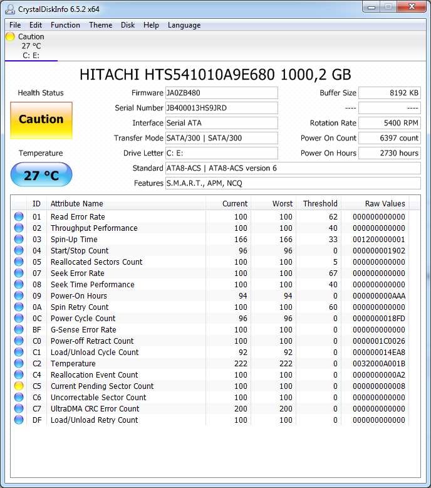The image size is (431, 488).
Task: Open the Theme menu
Action: [100, 25]
